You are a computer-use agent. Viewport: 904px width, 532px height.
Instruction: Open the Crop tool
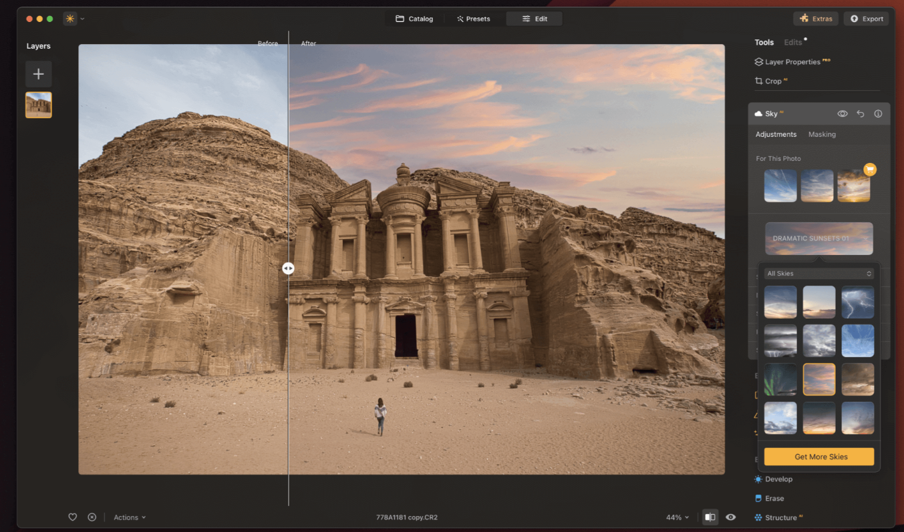point(773,81)
